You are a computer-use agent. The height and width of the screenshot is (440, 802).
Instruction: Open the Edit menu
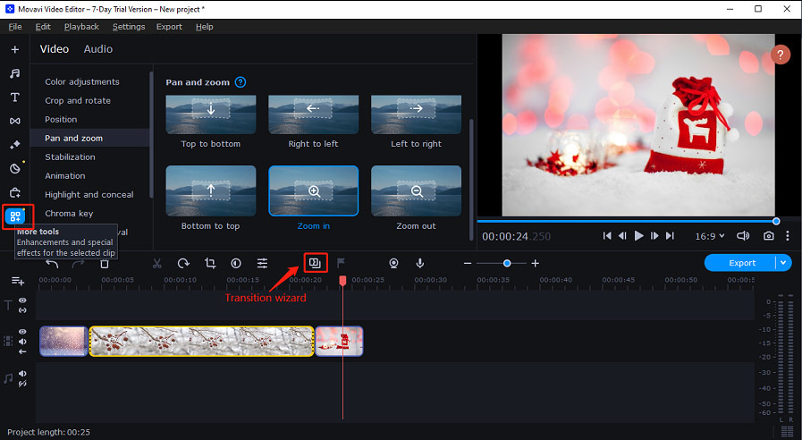coord(43,27)
